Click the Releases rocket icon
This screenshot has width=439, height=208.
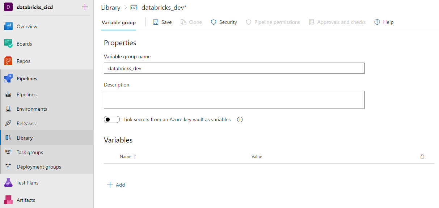[x=8, y=123]
